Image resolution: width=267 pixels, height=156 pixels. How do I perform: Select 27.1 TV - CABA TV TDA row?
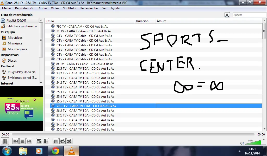click(x=156, y=115)
